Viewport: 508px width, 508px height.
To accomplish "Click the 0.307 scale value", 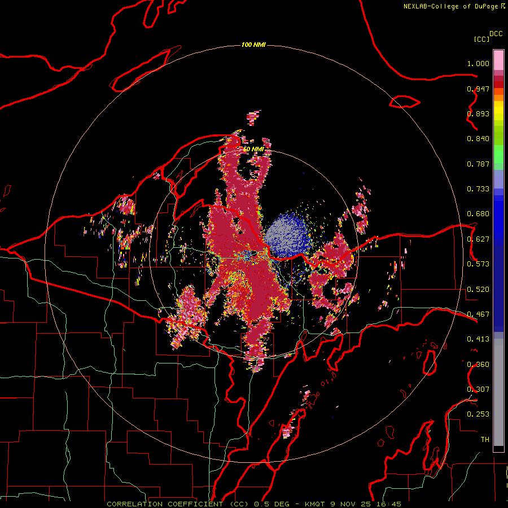I will coord(478,389).
